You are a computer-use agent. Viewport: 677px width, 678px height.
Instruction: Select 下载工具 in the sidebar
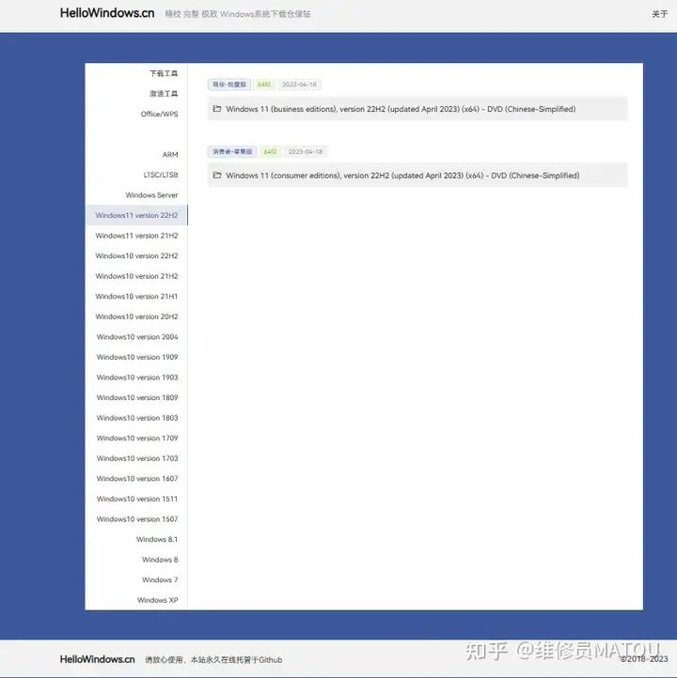click(x=164, y=73)
